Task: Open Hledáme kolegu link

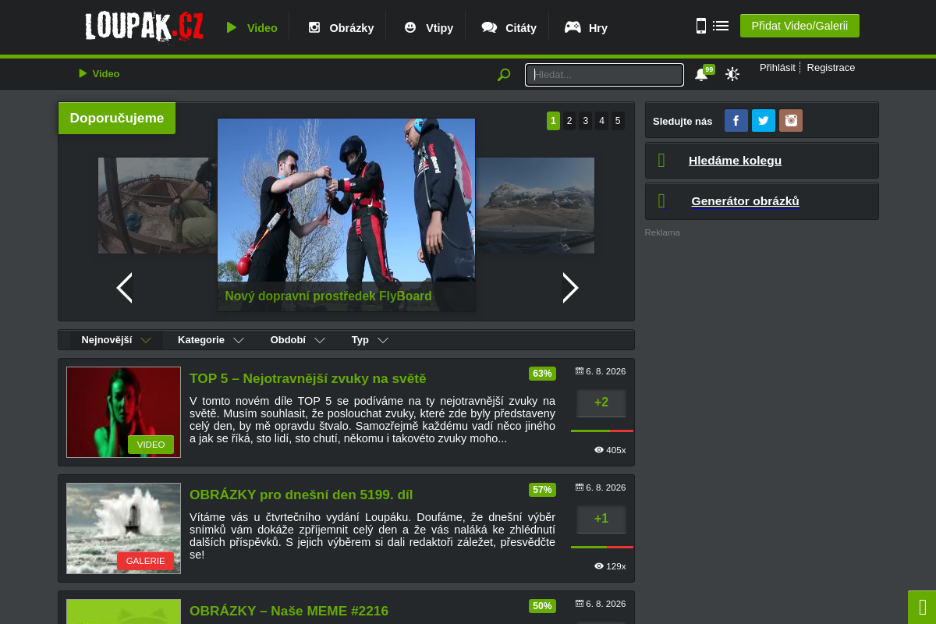Action: [x=735, y=161]
